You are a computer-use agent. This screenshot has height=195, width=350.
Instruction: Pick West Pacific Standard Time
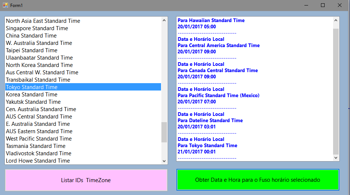83,139
